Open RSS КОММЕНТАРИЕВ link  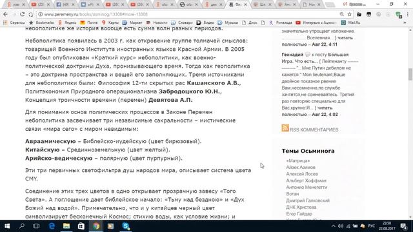[314, 130]
